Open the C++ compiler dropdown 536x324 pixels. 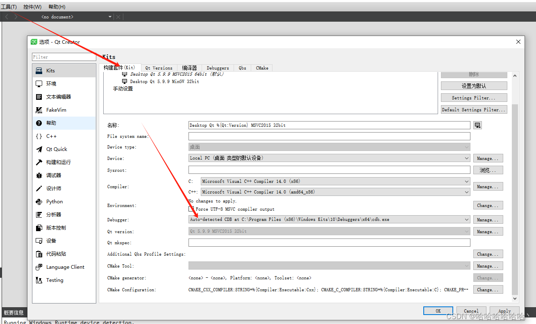point(335,192)
